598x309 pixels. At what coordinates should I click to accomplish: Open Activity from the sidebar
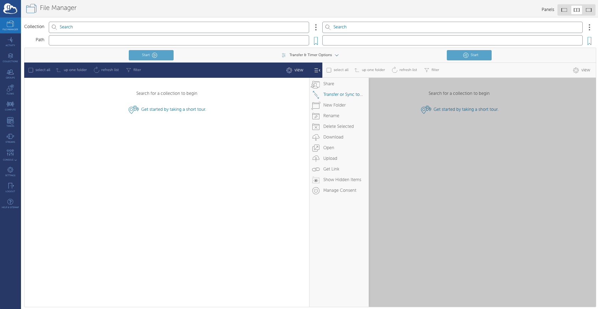pyautogui.click(x=10, y=42)
